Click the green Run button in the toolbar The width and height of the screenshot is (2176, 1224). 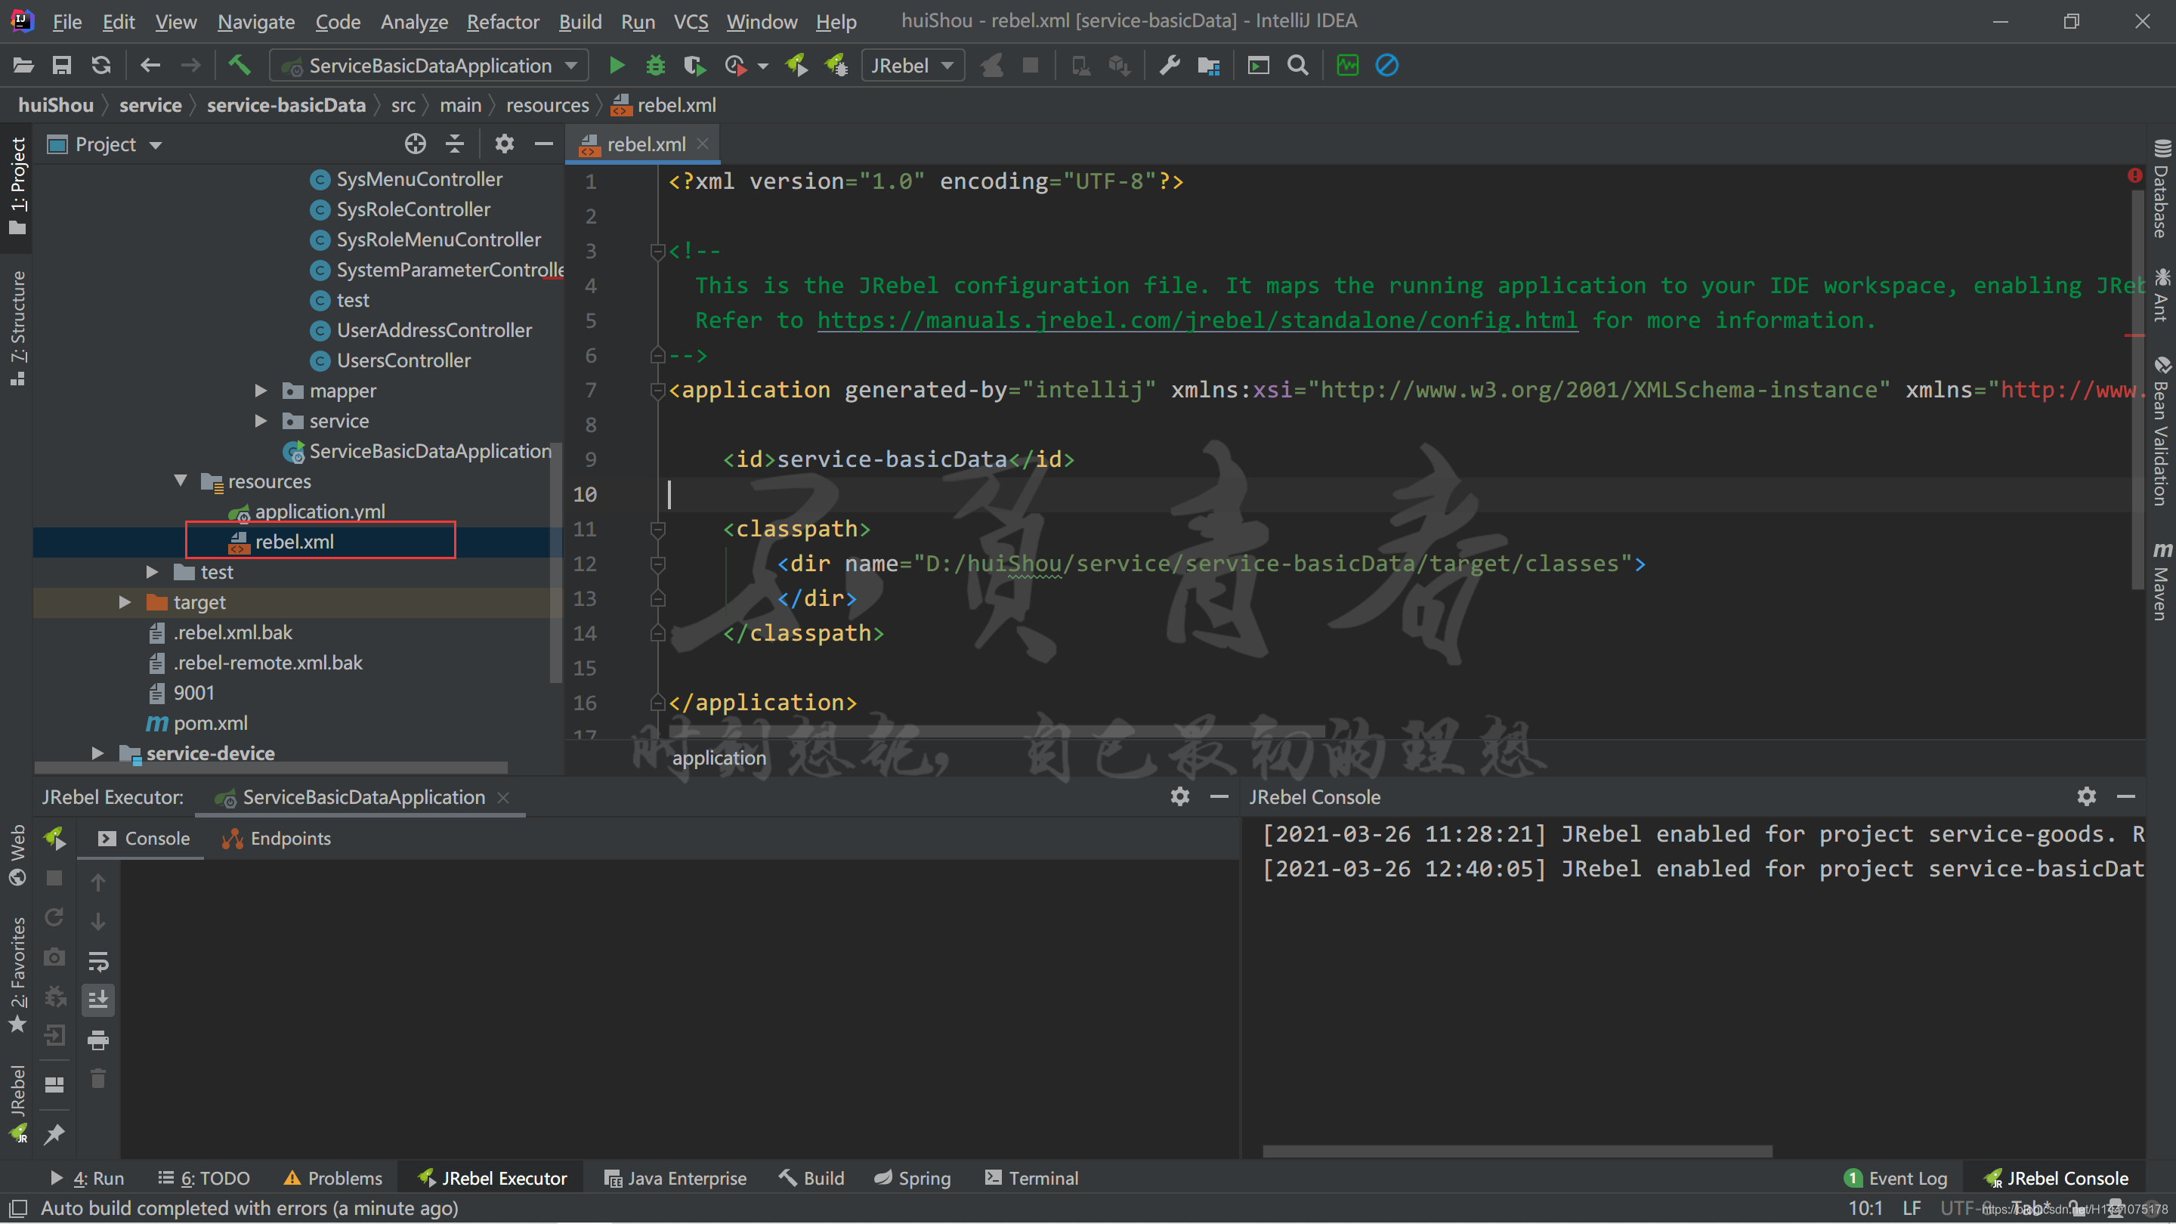pyautogui.click(x=616, y=65)
